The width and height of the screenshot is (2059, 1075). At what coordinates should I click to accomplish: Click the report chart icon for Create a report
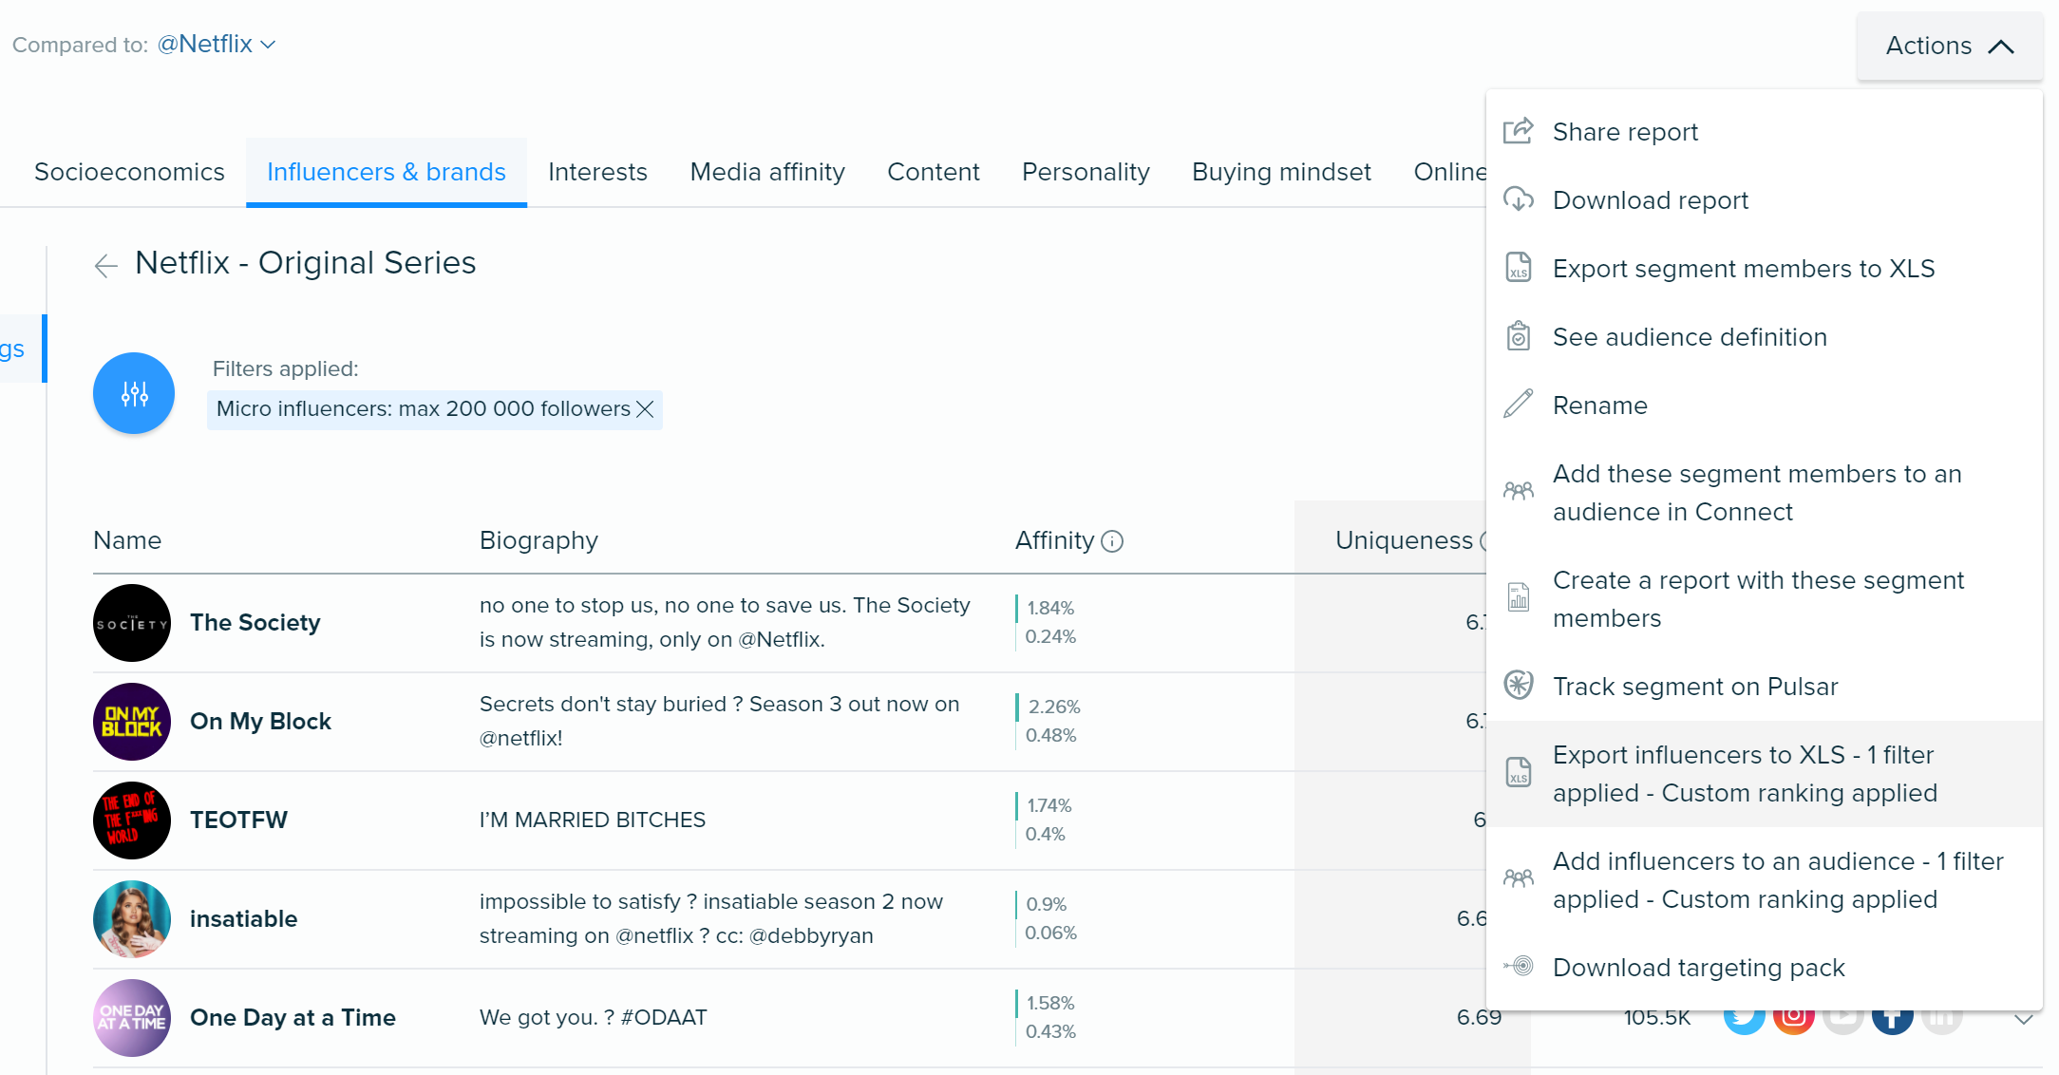tap(1519, 597)
